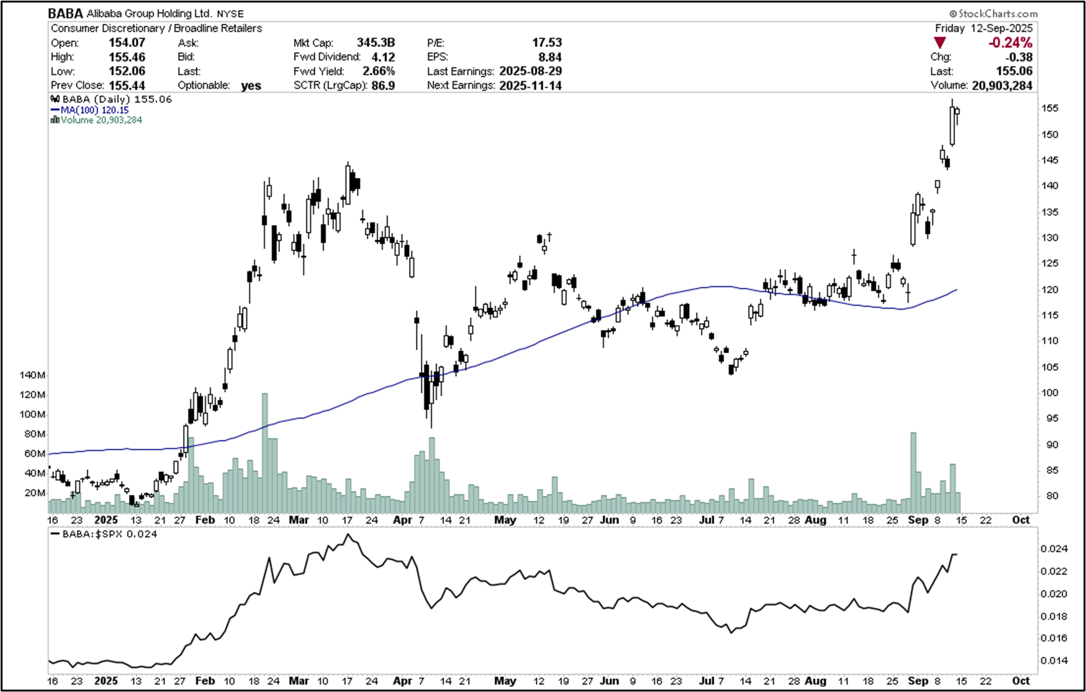Click the candlestick icon beside BABA (Daily)
The height and width of the screenshot is (692, 1086).
click(x=55, y=99)
